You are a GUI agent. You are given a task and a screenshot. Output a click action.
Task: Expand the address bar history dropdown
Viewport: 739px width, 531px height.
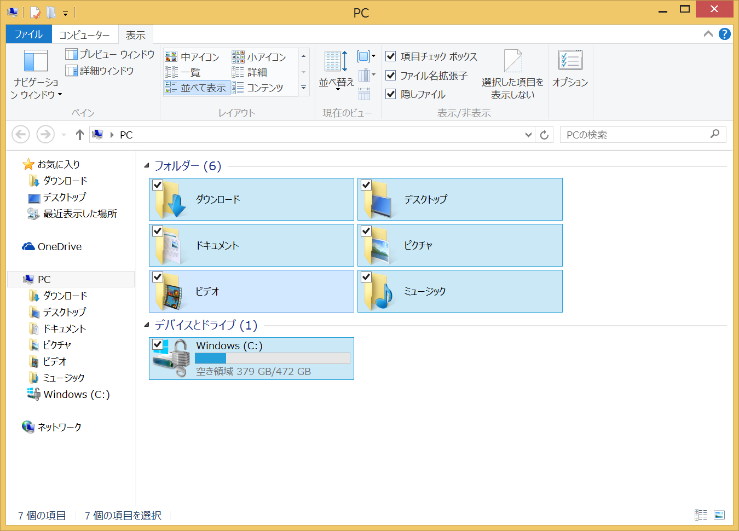(x=528, y=135)
